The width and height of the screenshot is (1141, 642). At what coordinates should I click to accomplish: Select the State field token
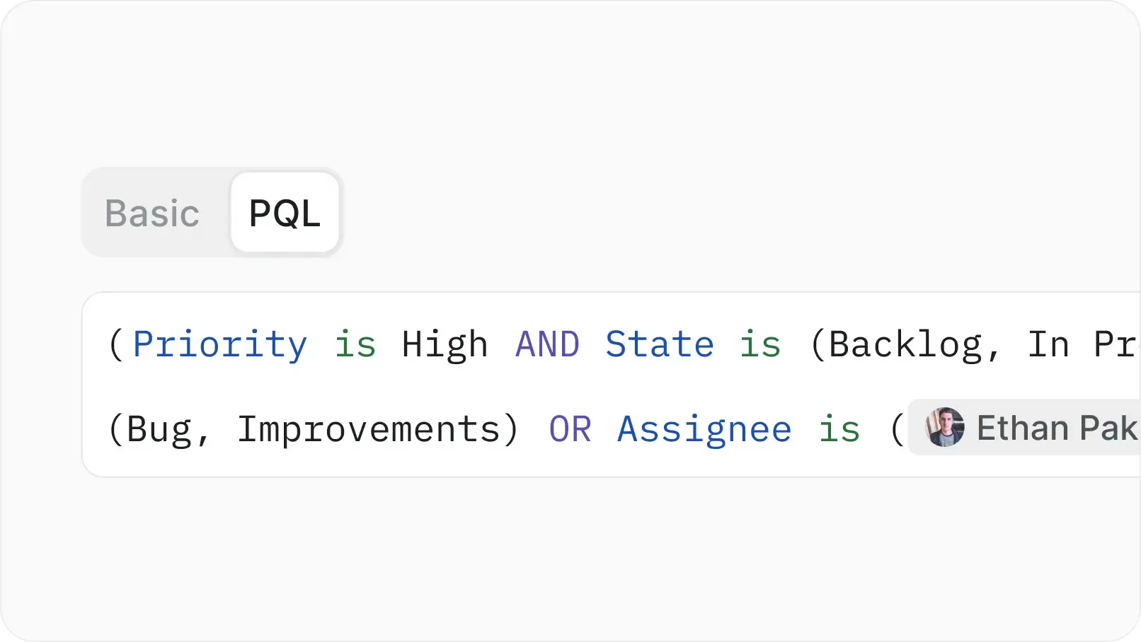[658, 344]
